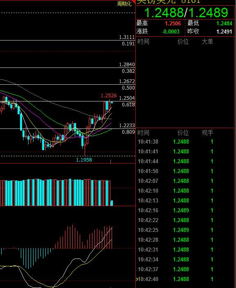Click 现手 value 1 in the 10:41:38 row
Image resolution: width=236 pixels, height=288 pixels.
[x=212, y=142]
